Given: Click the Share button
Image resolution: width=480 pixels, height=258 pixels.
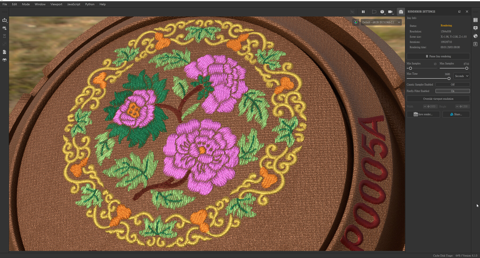Looking at the screenshot, I should pos(456,114).
